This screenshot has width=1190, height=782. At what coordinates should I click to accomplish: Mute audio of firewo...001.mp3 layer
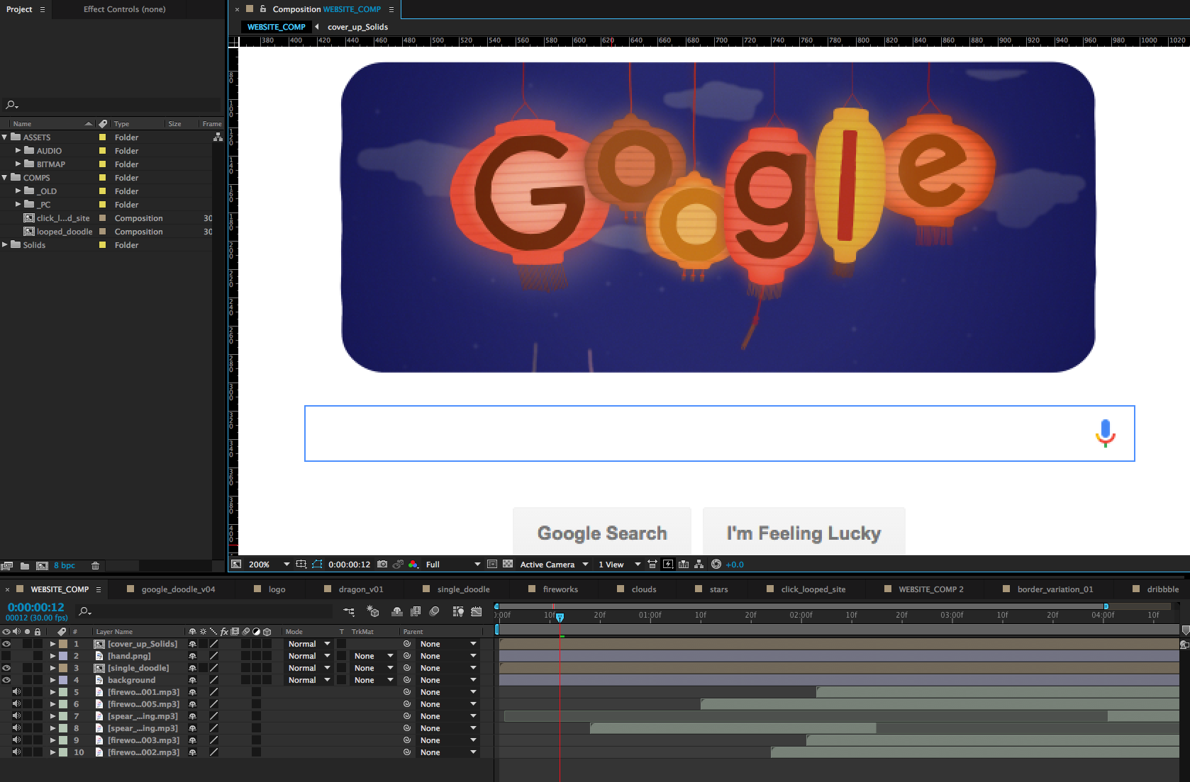[16, 692]
